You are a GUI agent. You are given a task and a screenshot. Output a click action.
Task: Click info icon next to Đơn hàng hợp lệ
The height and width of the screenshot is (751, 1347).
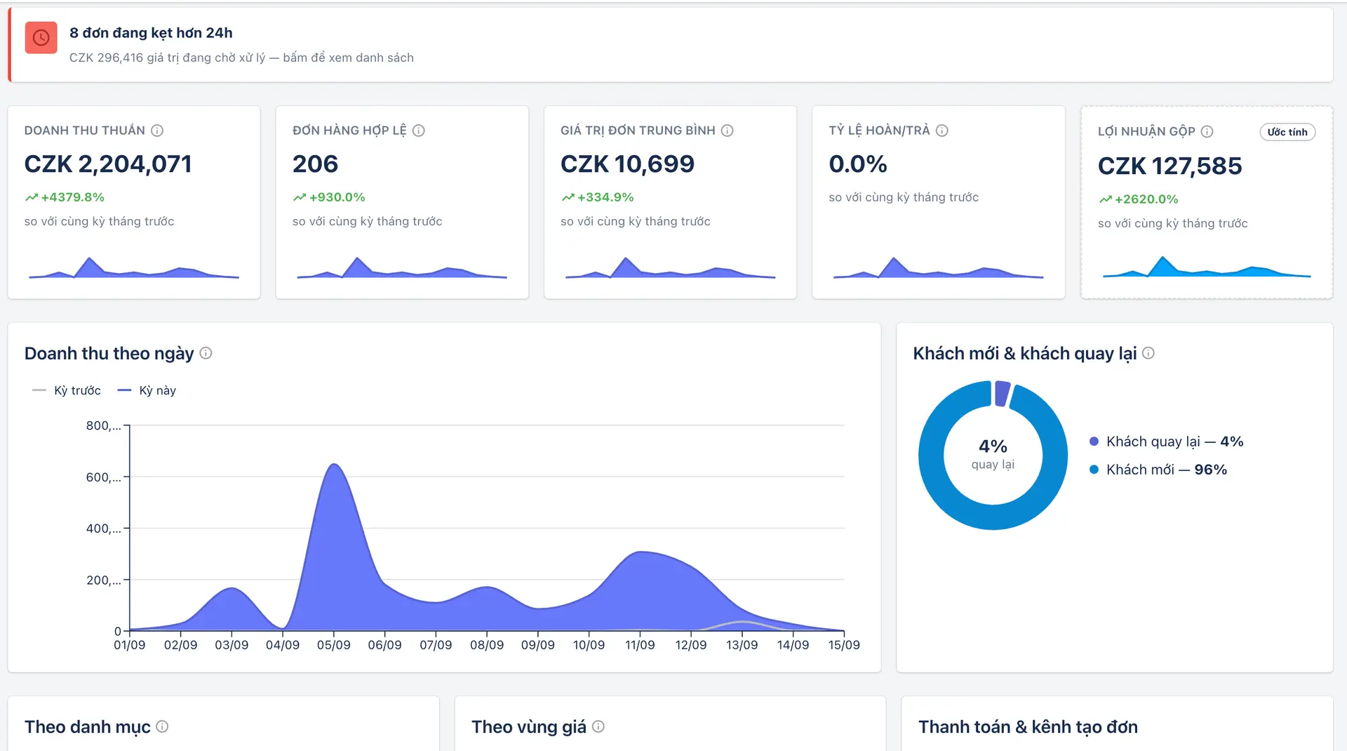click(x=419, y=131)
